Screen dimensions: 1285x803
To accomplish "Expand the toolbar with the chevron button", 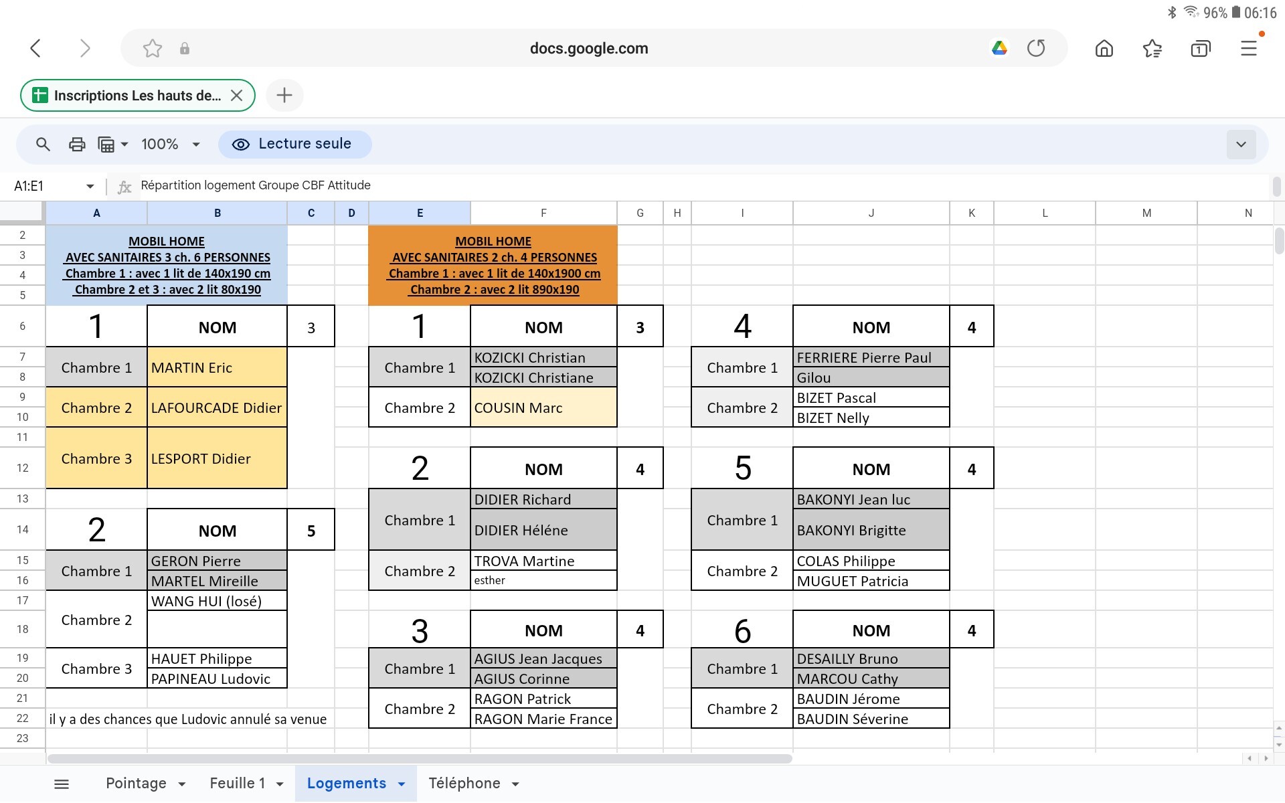I will (x=1241, y=145).
